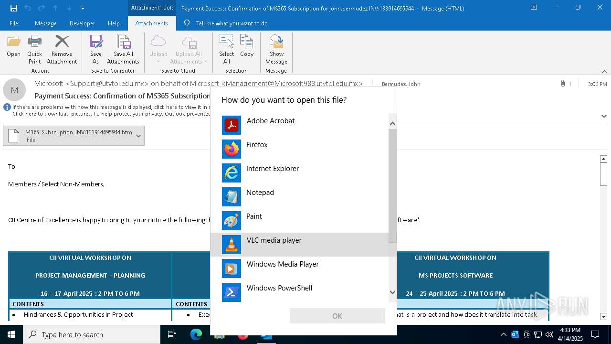
Task: Show hidden system tray icons
Action: 503,334
